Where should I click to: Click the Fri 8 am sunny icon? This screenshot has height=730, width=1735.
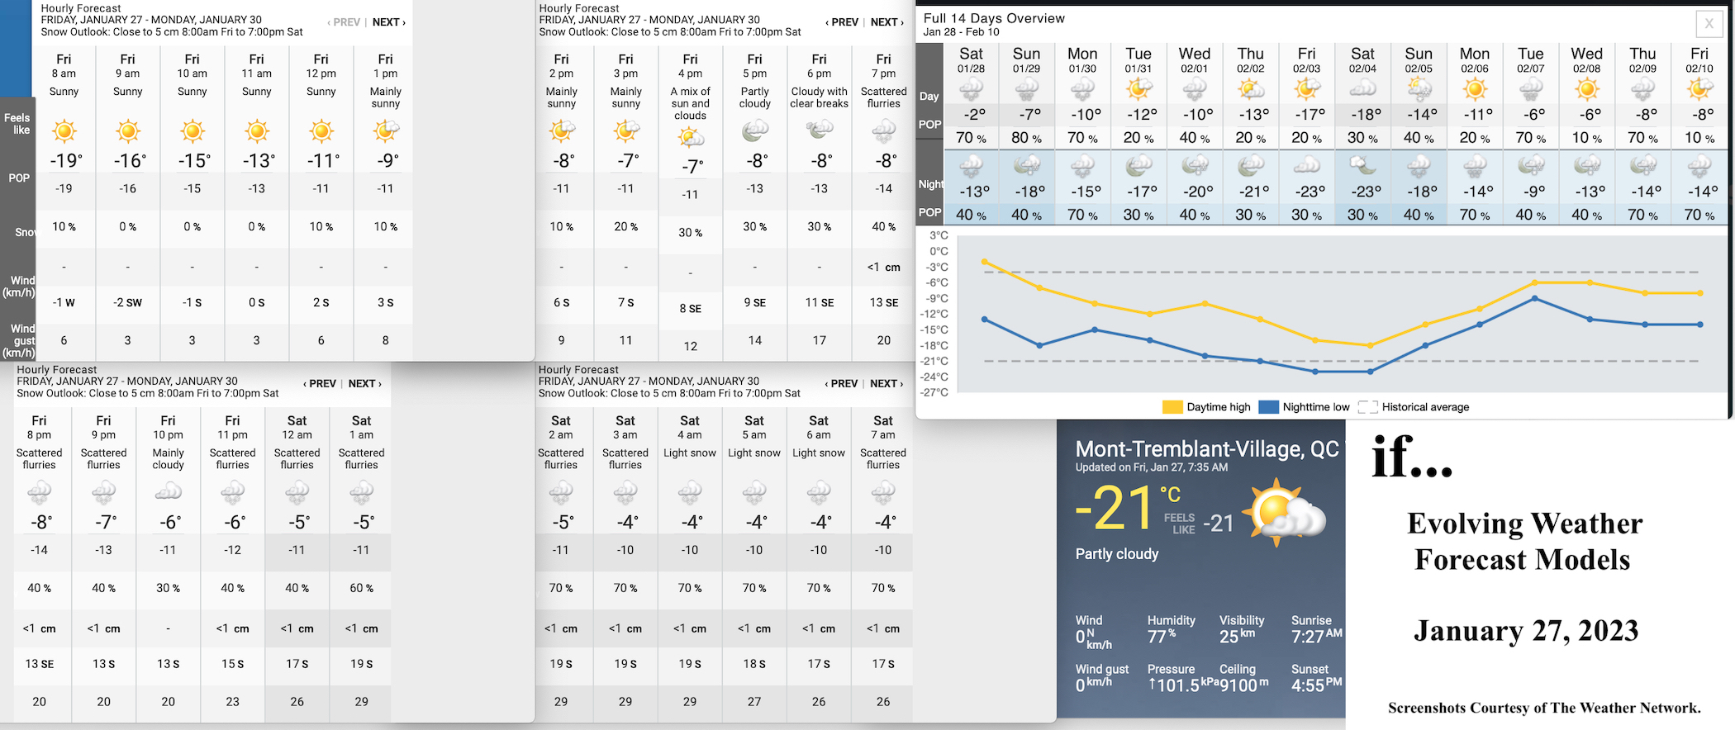pyautogui.click(x=64, y=131)
